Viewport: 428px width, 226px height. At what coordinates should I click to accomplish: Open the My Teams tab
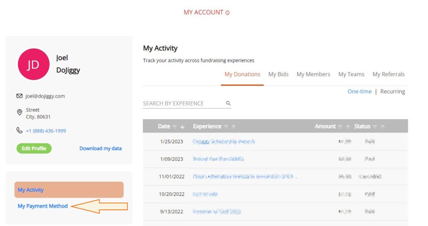tap(351, 74)
